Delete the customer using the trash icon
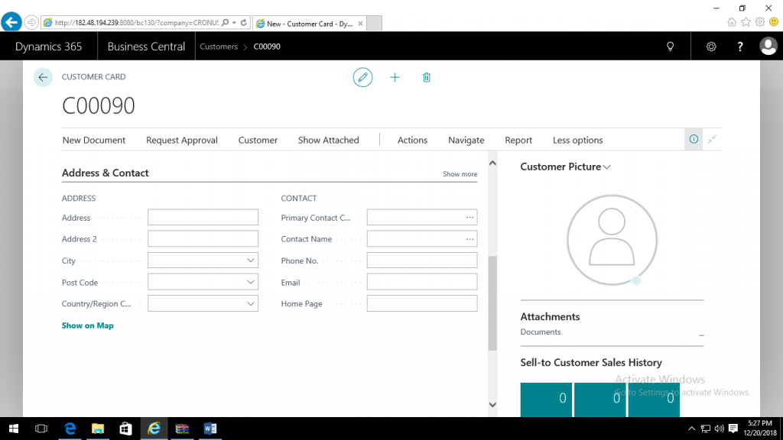783x440 pixels. click(x=427, y=77)
